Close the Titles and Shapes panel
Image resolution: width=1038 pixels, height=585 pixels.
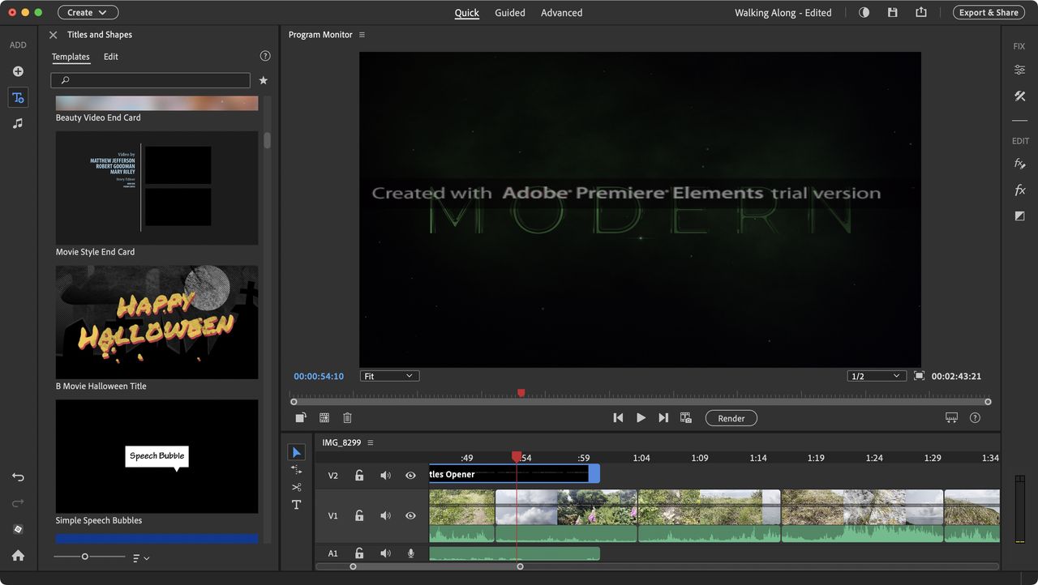[53, 35]
